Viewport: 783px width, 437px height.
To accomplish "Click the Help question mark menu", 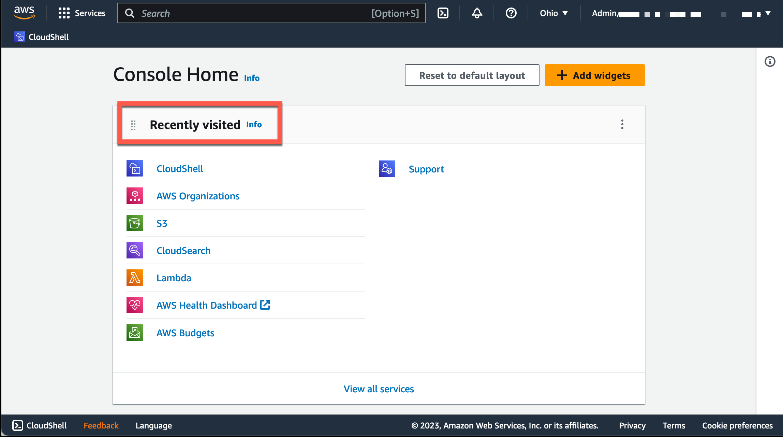I will [x=511, y=13].
